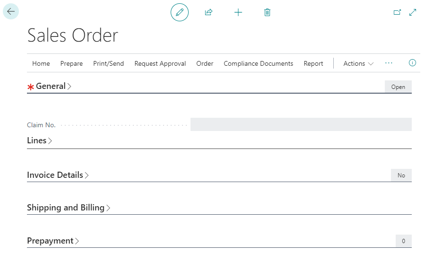Open the Home menu tab
The image size is (425, 271).
[41, 63]
